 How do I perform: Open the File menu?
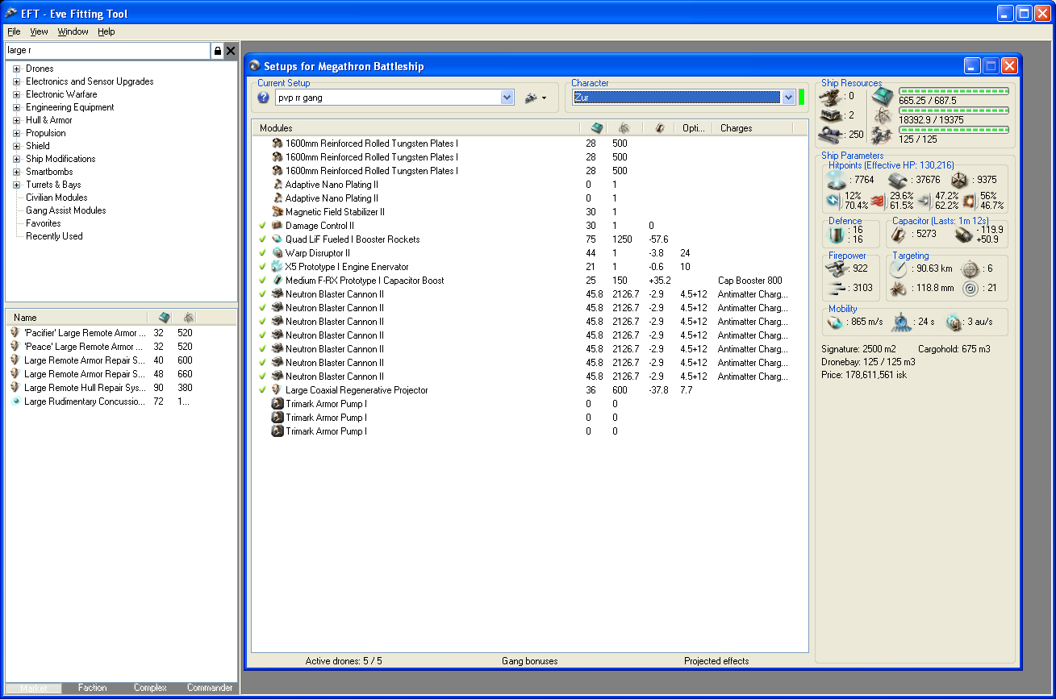tap(14, 31)
